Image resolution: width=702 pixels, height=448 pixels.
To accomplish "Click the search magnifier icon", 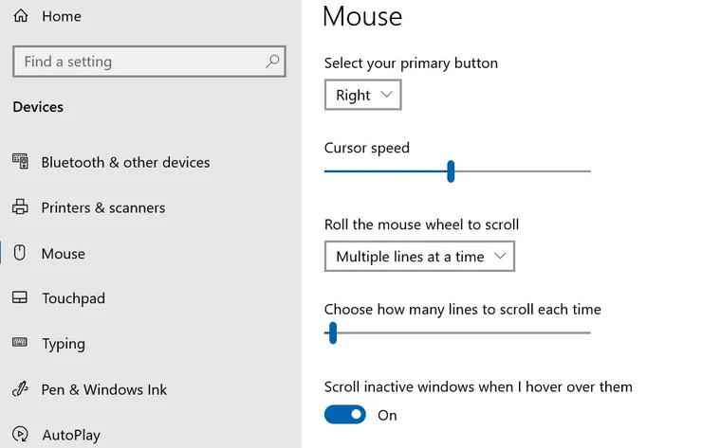I will [x=272, y=62].
